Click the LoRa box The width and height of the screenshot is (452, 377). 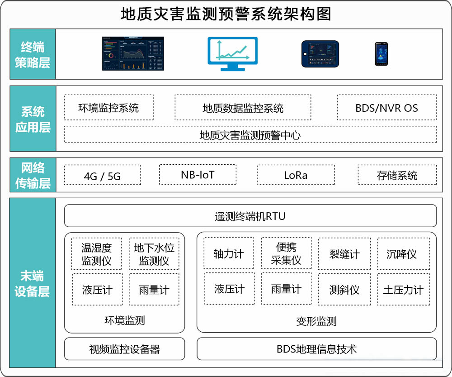(x=296, y=175)
